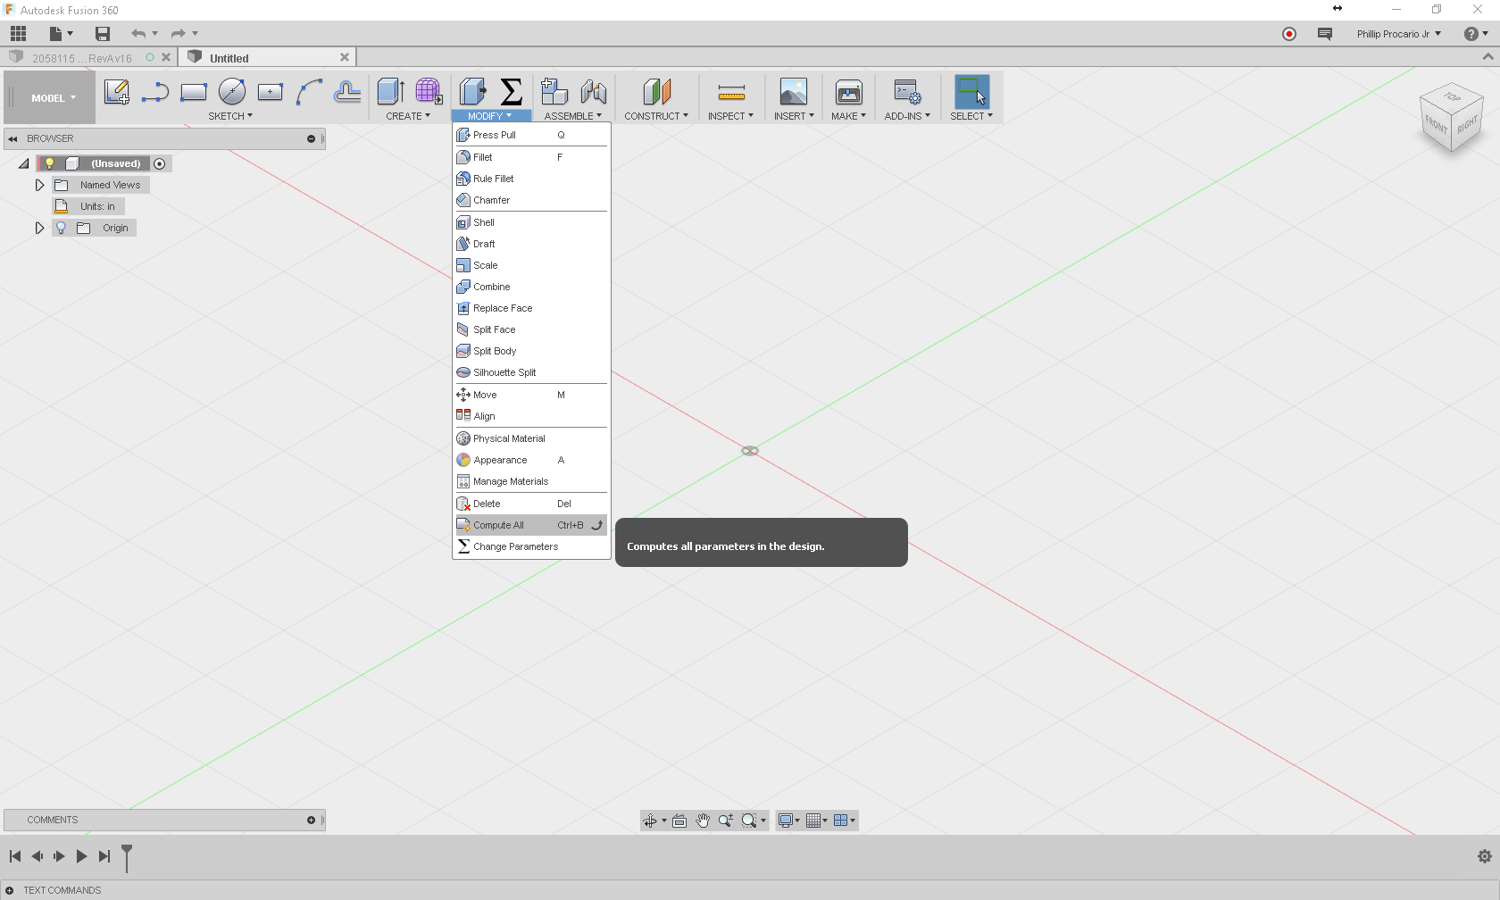This screenshot has width=1500, height=900.
Task: Go to timeline end button
Action: (x=104, y=856)
